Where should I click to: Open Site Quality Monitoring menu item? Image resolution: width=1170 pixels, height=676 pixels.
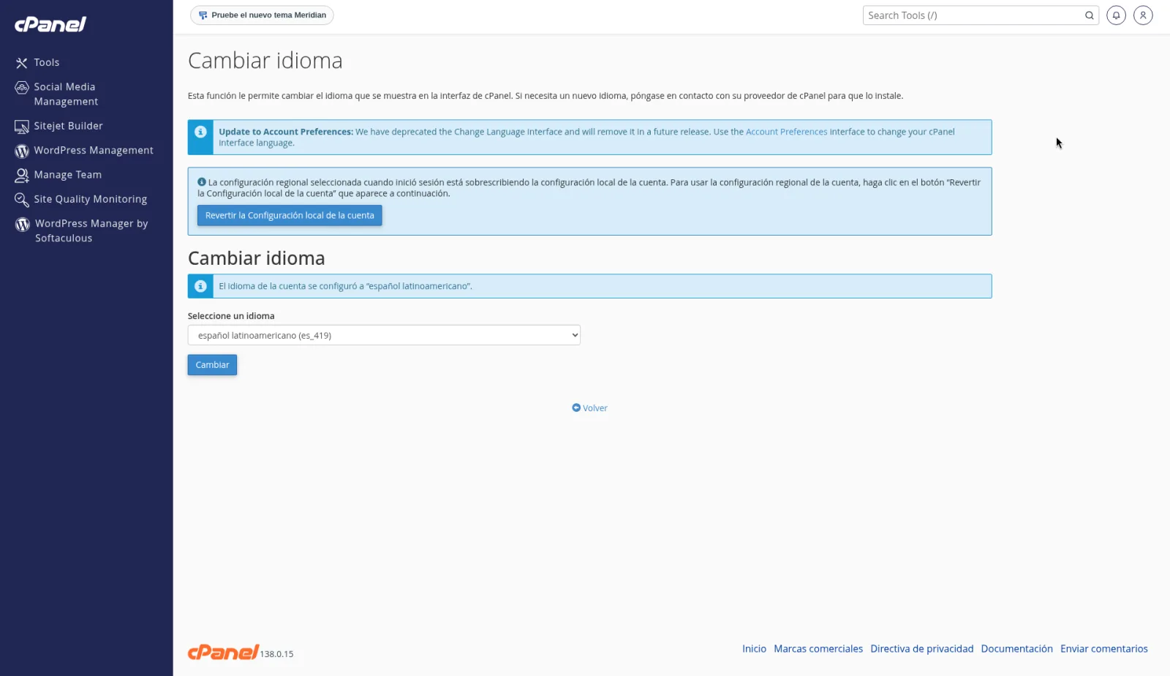click(x=90, y=199)
